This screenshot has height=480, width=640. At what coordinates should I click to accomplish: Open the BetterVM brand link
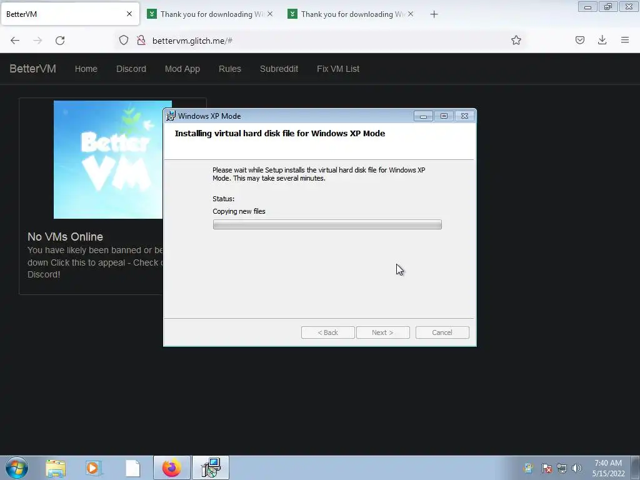tap(32, 69)
